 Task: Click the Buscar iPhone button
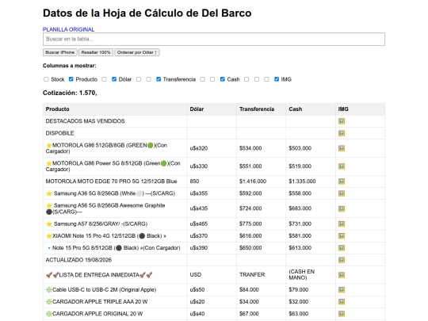pos(60,52)
